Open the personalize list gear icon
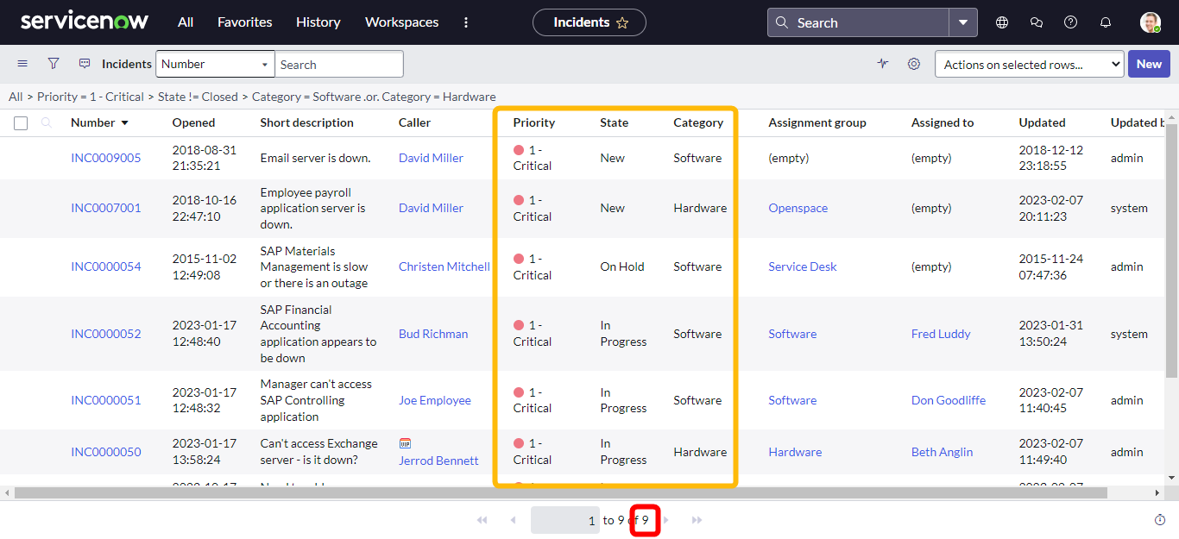The width and height of the screenshot is (1179, 539). pyautogui.click(x=914, y=63)
